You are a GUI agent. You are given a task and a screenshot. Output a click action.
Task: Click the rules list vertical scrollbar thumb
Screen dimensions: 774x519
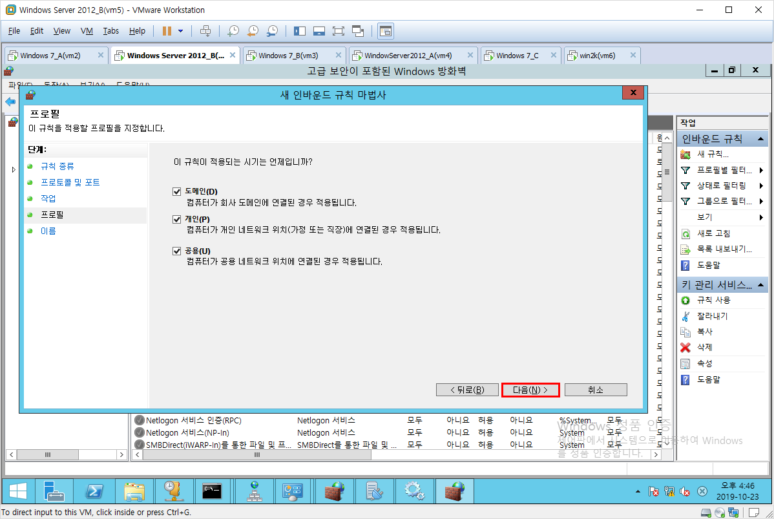point(667,173)
